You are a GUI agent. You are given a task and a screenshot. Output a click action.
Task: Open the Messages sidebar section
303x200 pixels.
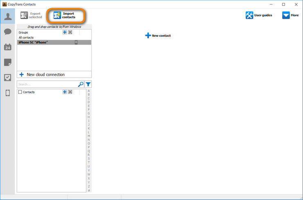pos(7,32)
